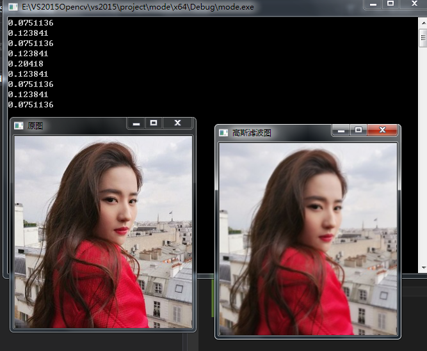This screenshot has width=427, height=351.
Task: Click the original image in 原图 window
Action: click(x=103, y=232)
